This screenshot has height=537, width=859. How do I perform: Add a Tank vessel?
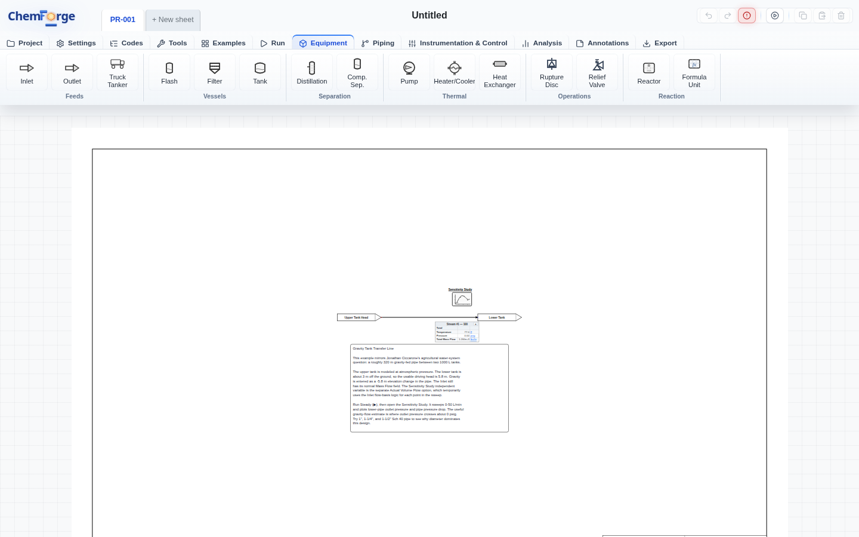[260, 72]
